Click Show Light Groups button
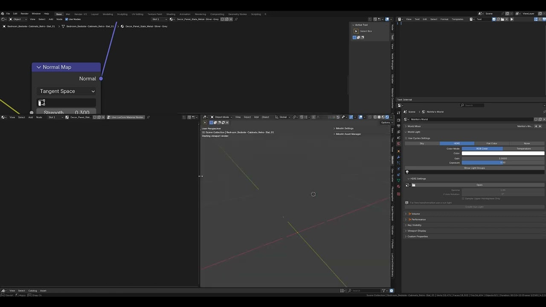 [x=474, y=168]
